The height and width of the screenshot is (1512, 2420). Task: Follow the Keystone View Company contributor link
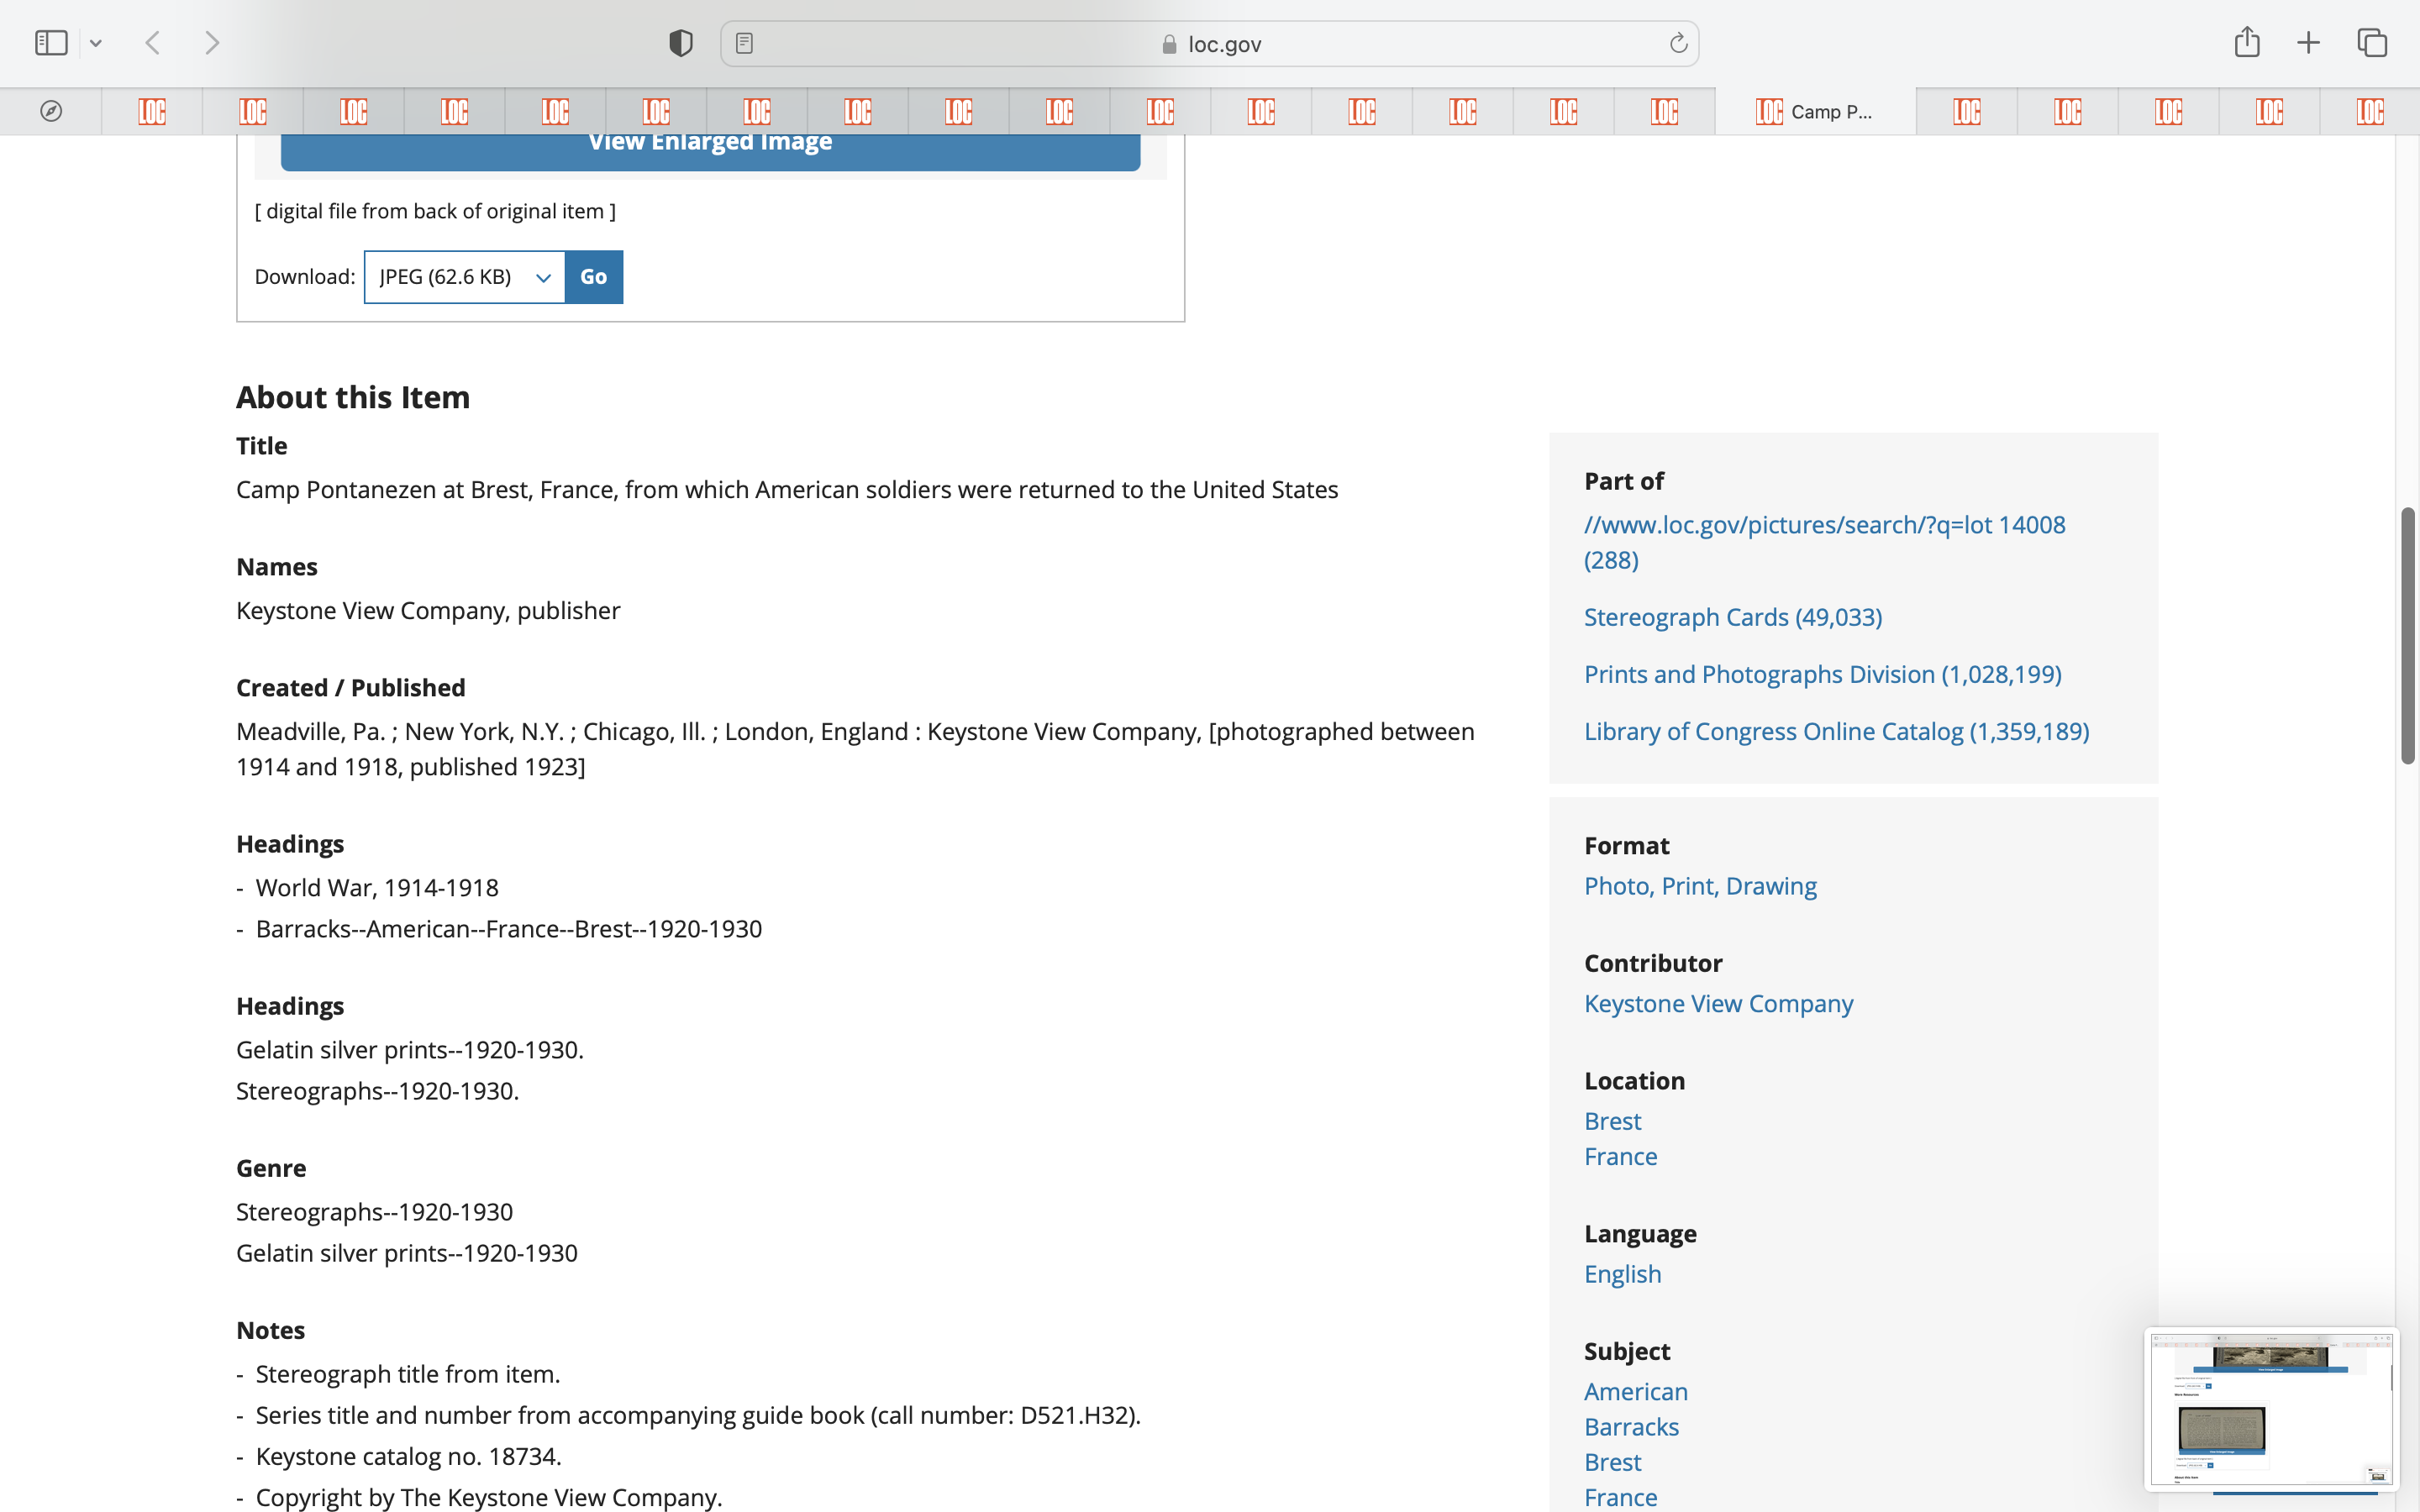1718,1003
